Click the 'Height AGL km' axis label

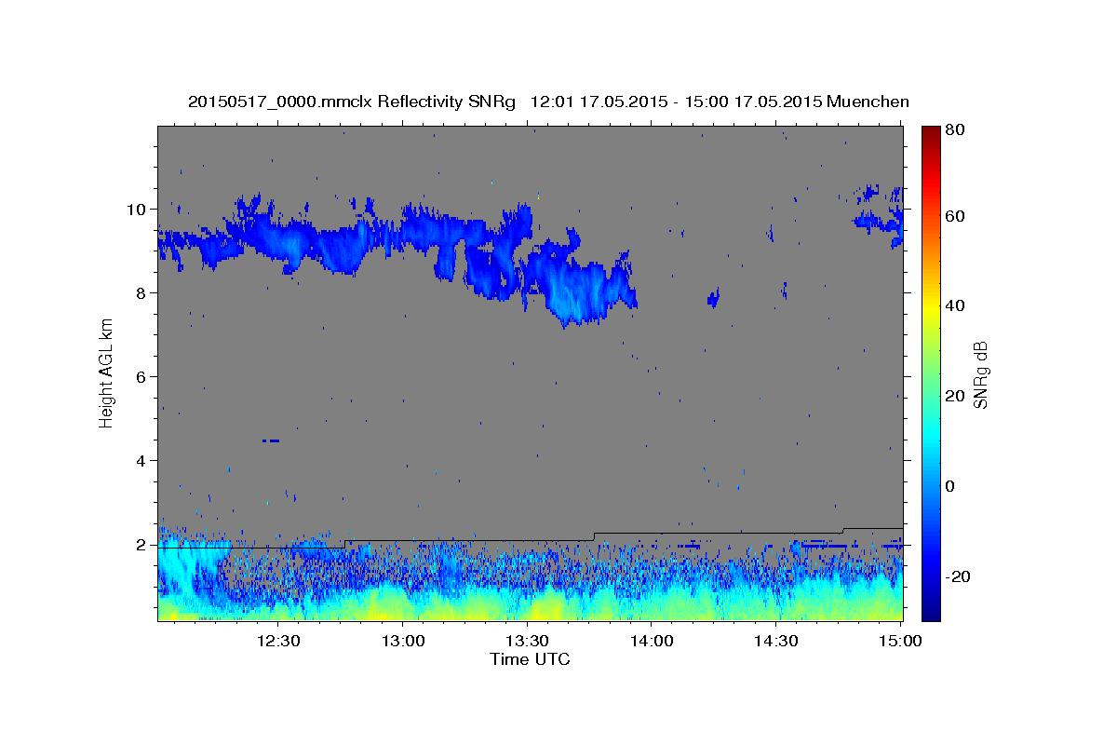click(107, 373)
